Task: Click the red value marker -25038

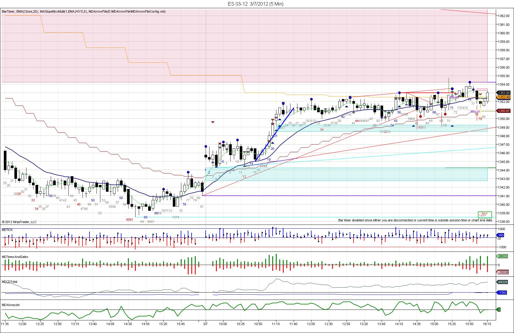Action: pos(502,272)
